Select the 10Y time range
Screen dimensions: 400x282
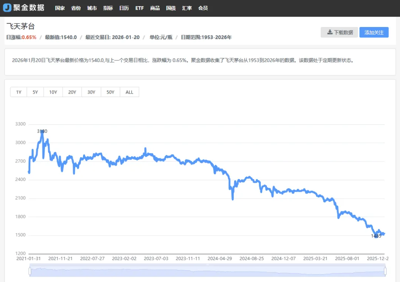53,92
